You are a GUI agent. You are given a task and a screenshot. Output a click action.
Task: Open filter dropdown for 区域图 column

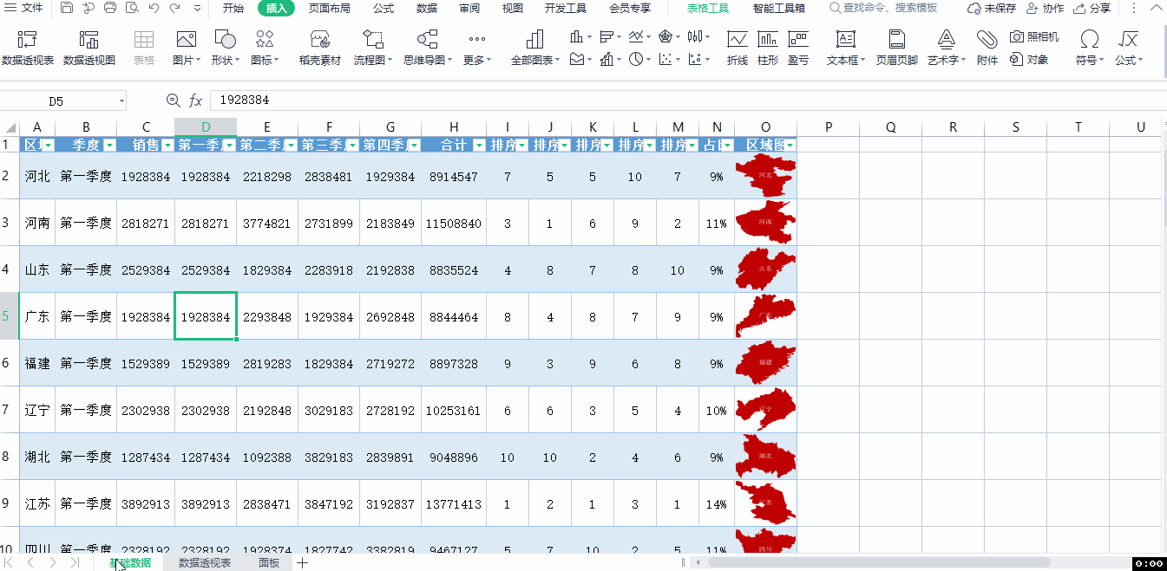click(790, 145)
